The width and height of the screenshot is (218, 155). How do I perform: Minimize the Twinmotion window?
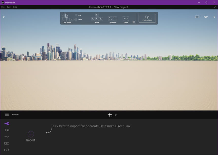[199, 3]
